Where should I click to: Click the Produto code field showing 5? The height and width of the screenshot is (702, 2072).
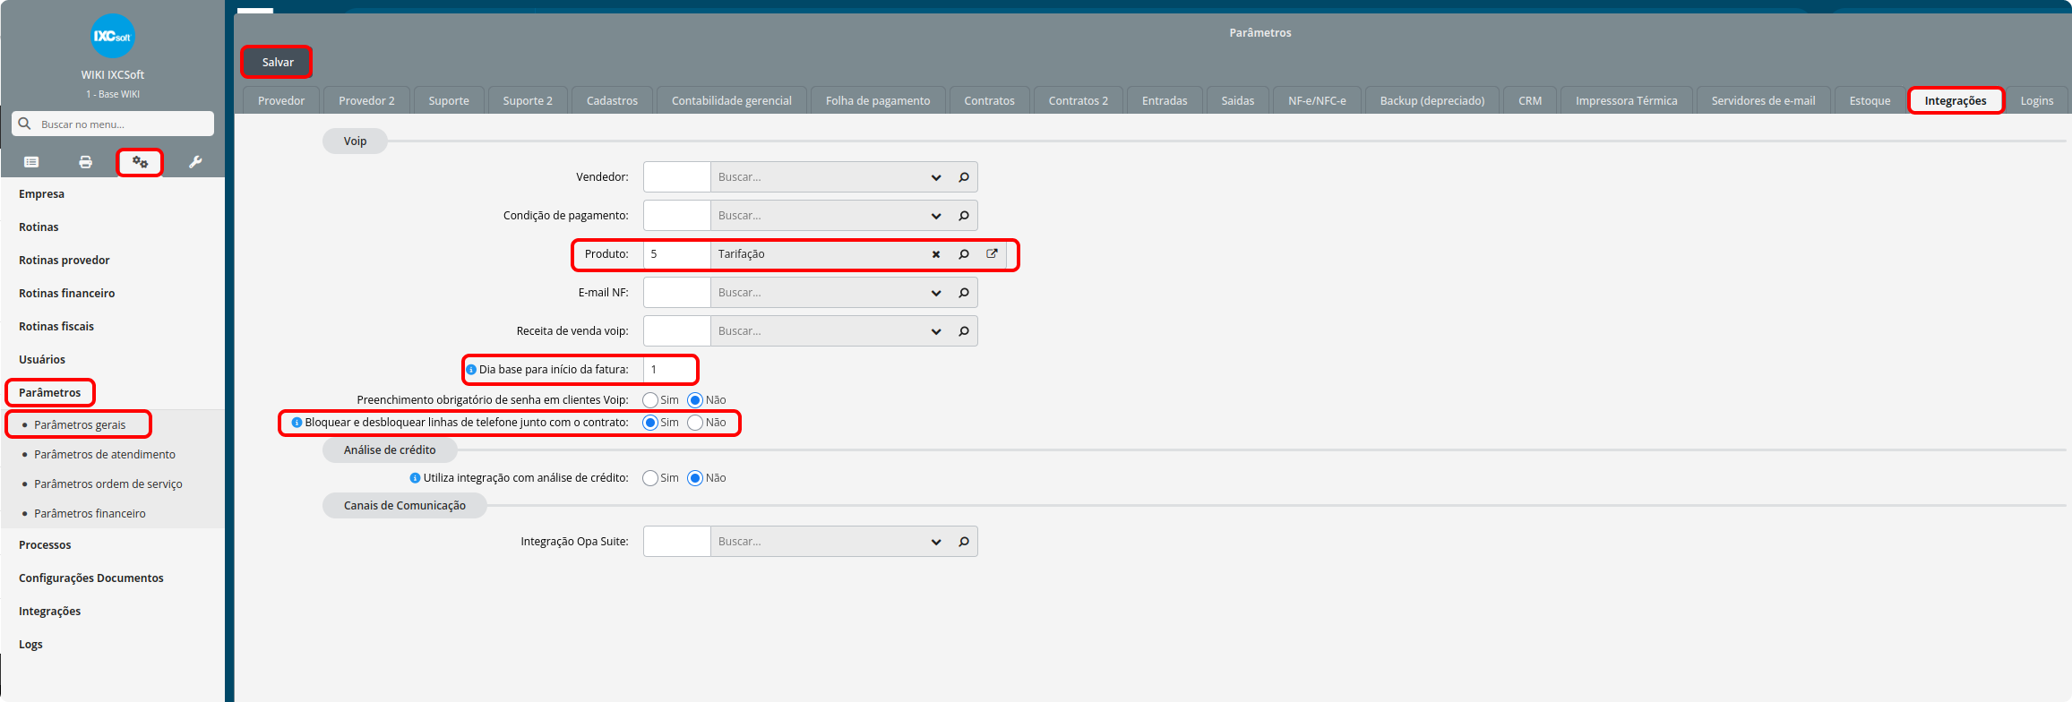pos(677,254)
